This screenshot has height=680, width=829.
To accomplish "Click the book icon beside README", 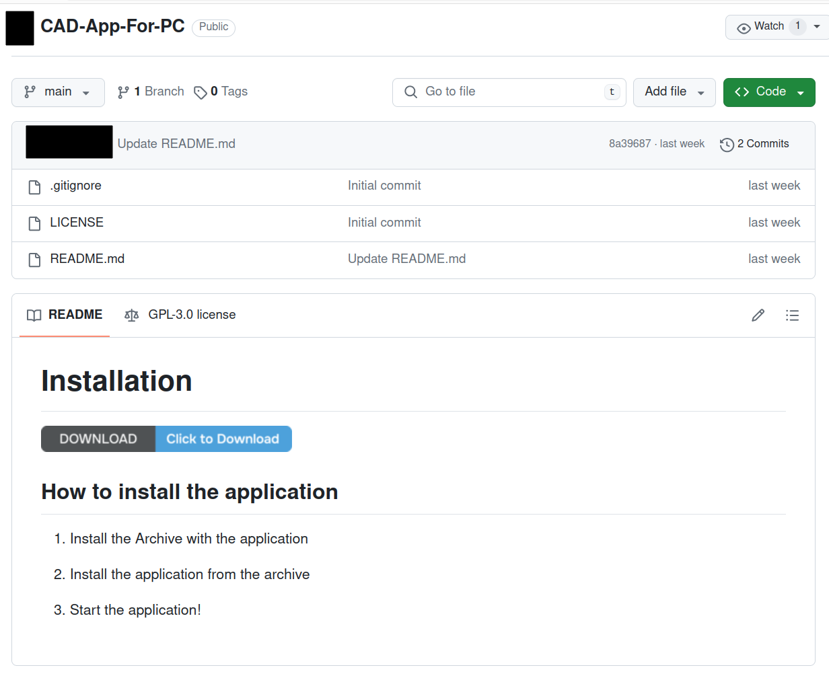I will tap(34, 315).
